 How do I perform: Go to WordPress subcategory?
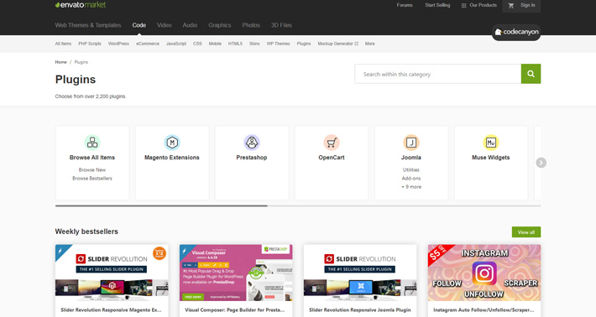point(118,44)
